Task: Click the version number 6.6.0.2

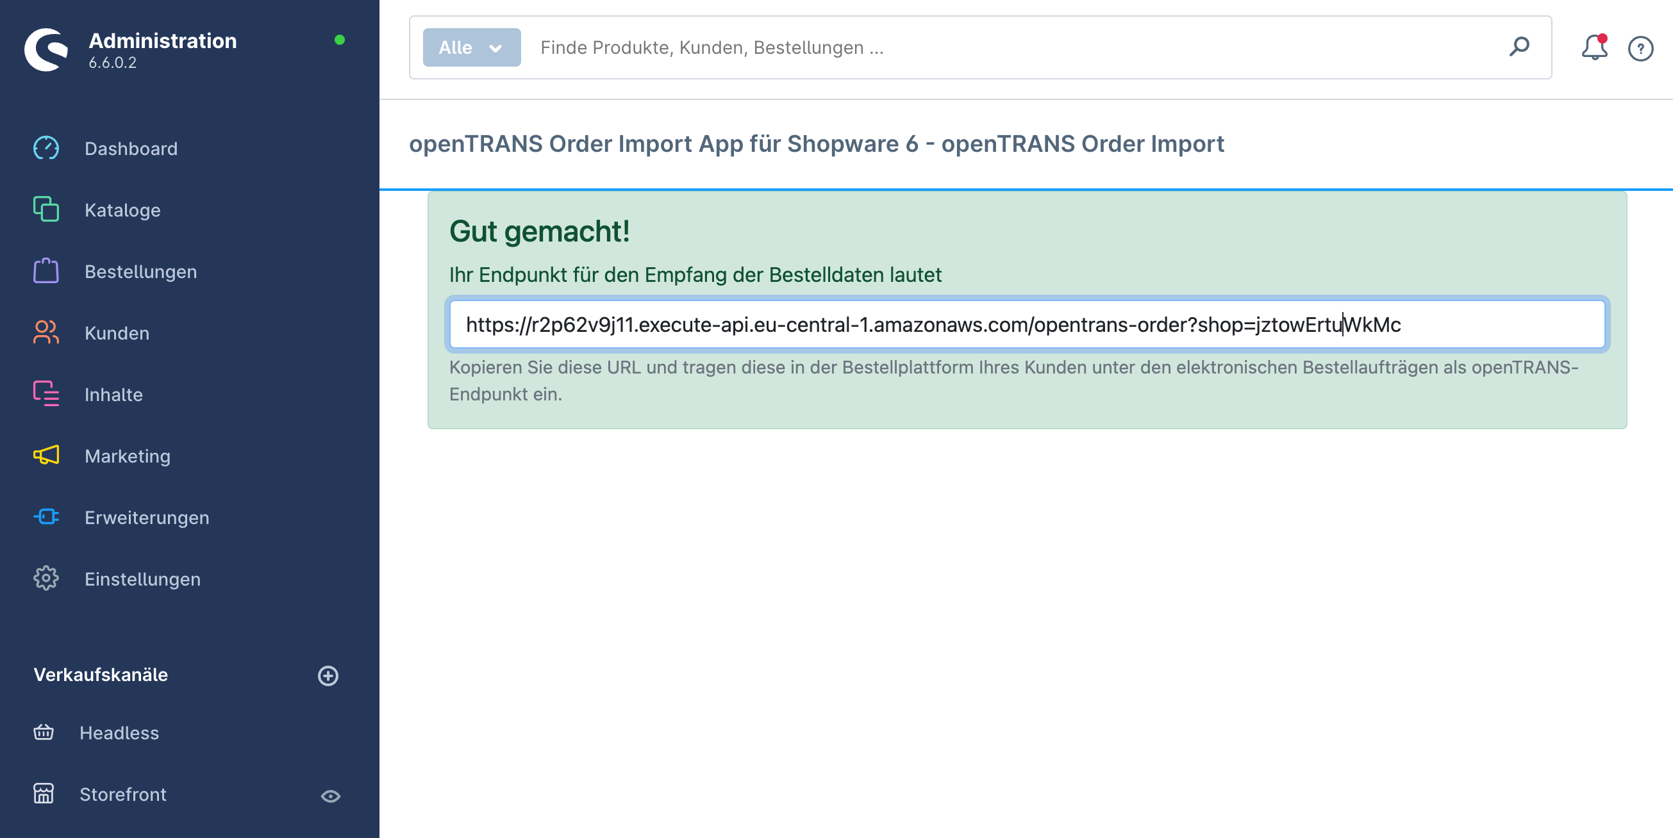Action: (x=112, y=63)
